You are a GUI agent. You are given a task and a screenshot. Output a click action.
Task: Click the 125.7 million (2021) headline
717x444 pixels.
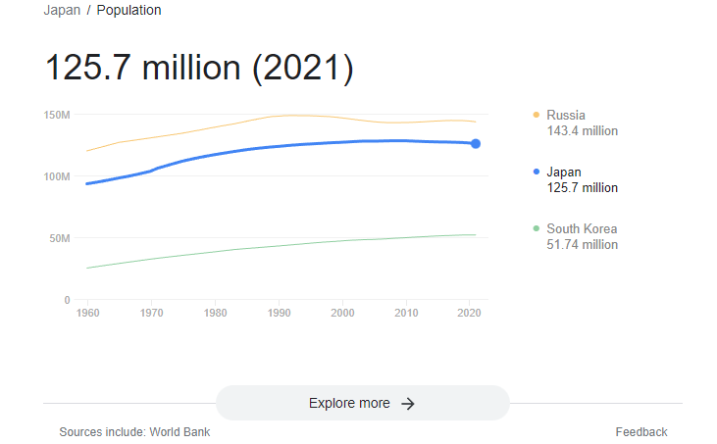[x=199, y=68]
